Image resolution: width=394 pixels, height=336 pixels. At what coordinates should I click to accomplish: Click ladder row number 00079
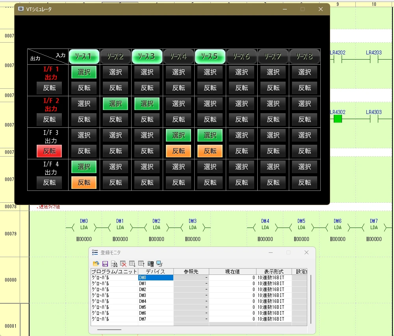pos(11,233)
